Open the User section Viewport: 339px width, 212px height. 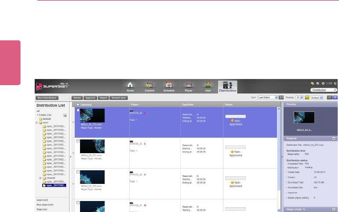coord(208,87)
